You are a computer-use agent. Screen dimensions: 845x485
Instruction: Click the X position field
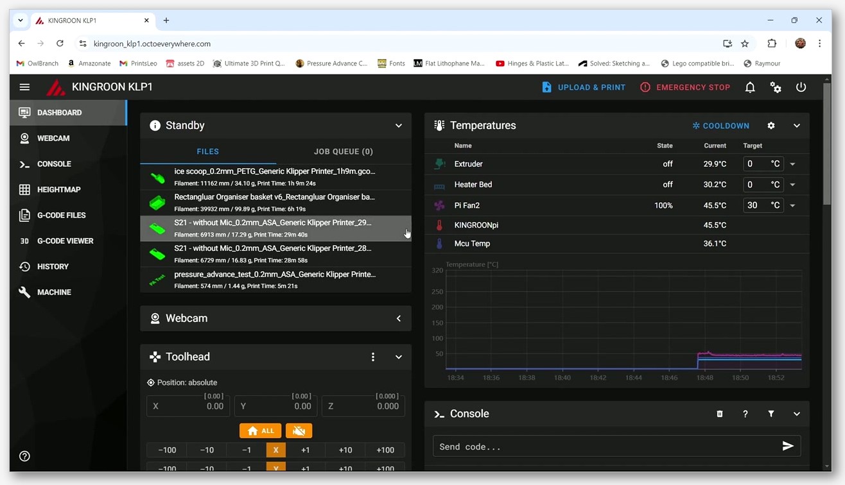point(188,406)
